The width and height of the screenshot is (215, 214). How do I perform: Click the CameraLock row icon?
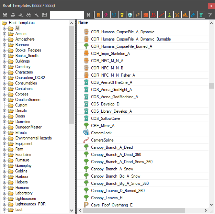point(86,133)
